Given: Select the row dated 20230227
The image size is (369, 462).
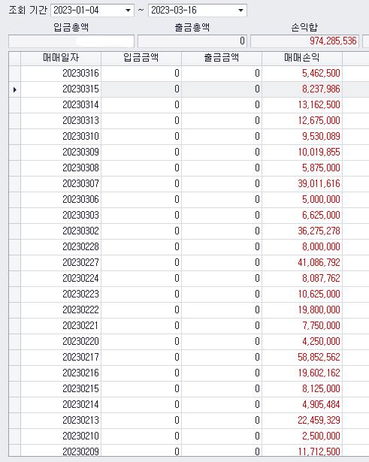Looking at the screenshot, I should point(189,262).
